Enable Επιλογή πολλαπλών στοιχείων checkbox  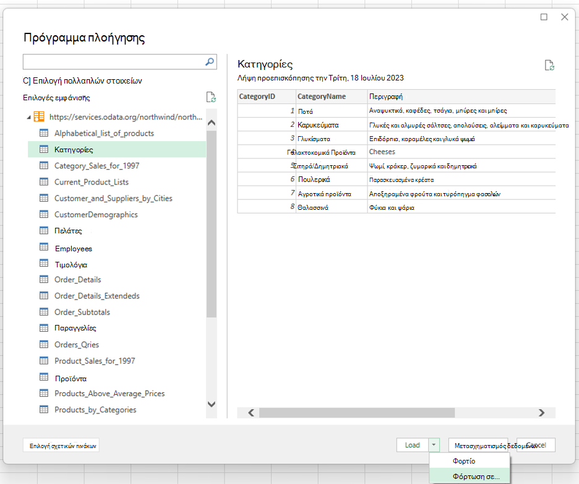click(x=27, y=81)
